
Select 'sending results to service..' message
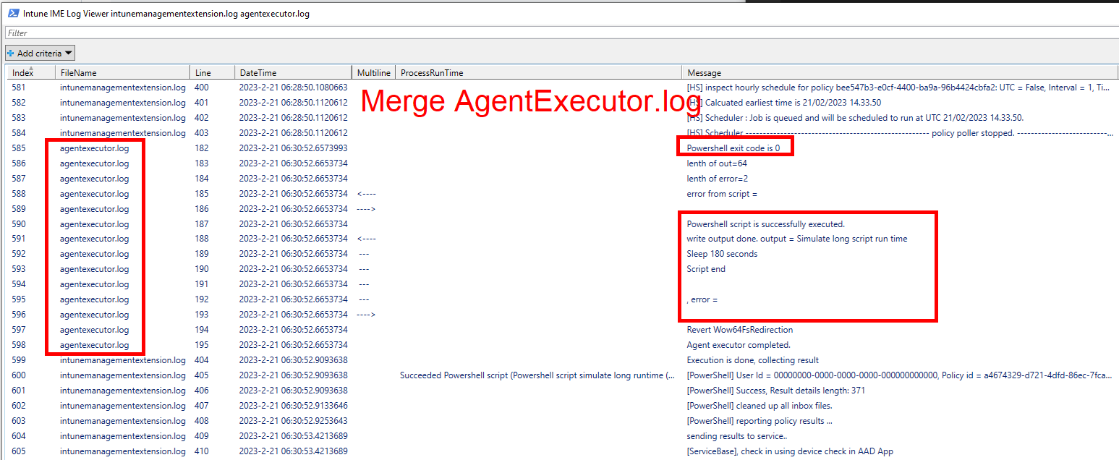tap(736, 436)
